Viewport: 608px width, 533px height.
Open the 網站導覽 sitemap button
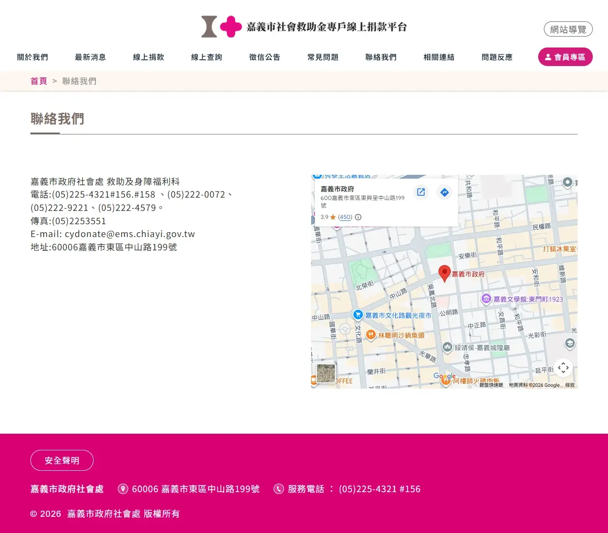(568, 29)
